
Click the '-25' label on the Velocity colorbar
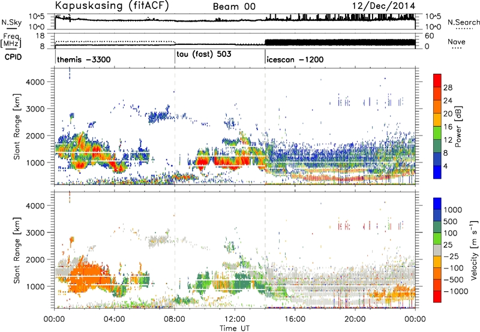[x=451, y=256]
